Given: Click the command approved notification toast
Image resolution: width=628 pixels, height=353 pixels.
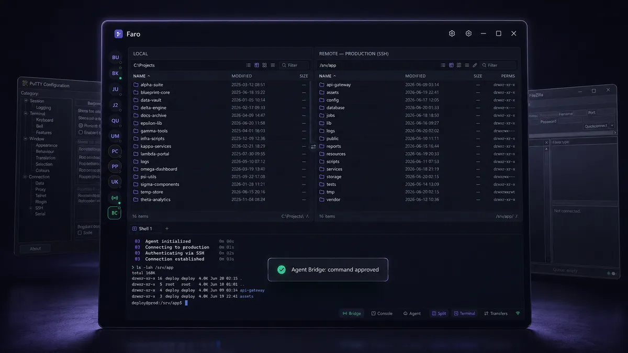Looking at the screenshot, I should [328, 269].
